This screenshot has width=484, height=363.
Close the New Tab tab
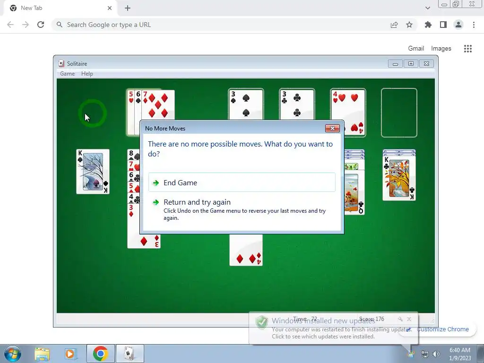tap(110, 8)
